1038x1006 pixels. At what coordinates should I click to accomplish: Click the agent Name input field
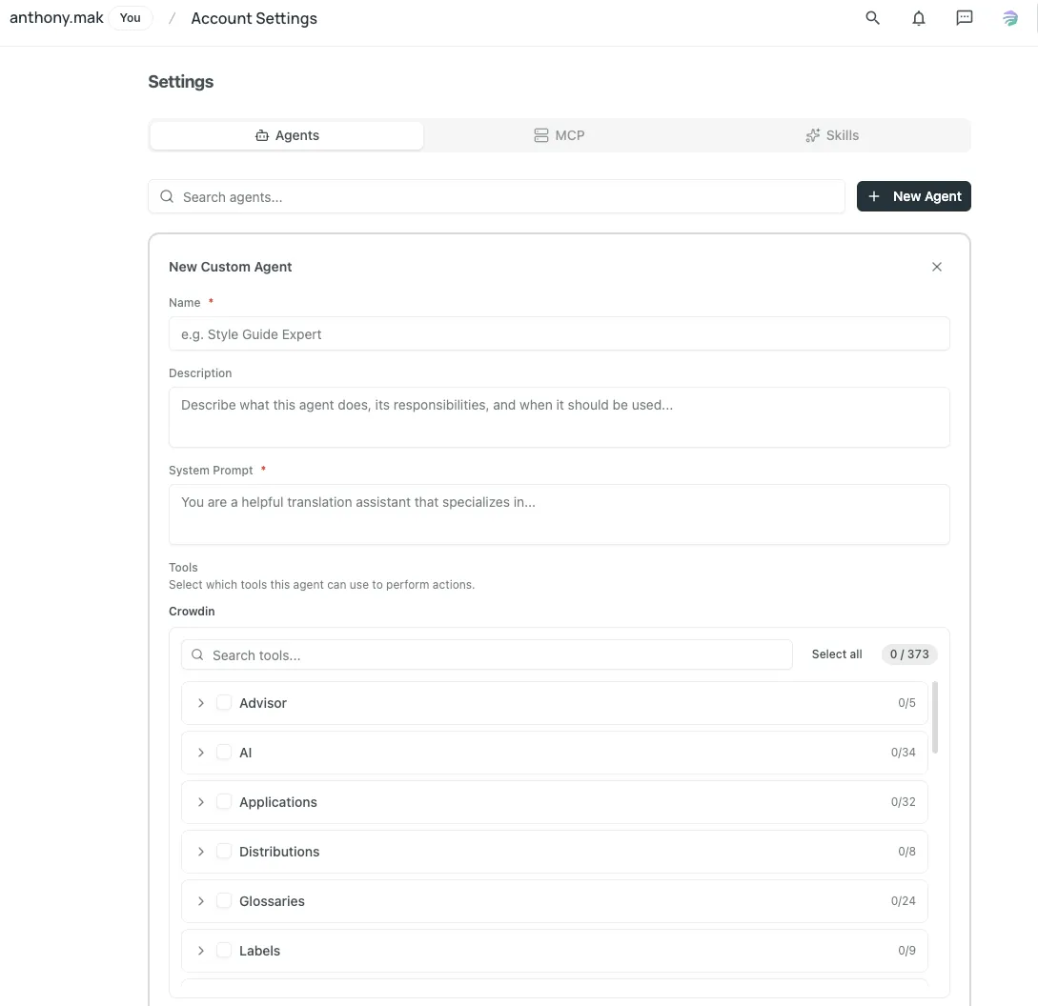point(560,333)
